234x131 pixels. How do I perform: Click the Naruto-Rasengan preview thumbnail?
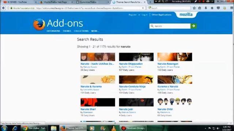(175, 57)
